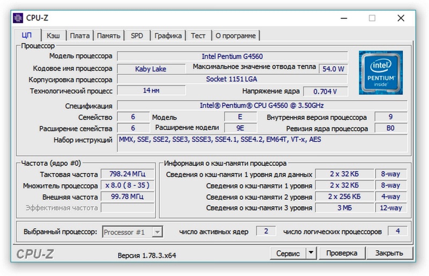Click the Напряжение ядра label

pos(271,91)
